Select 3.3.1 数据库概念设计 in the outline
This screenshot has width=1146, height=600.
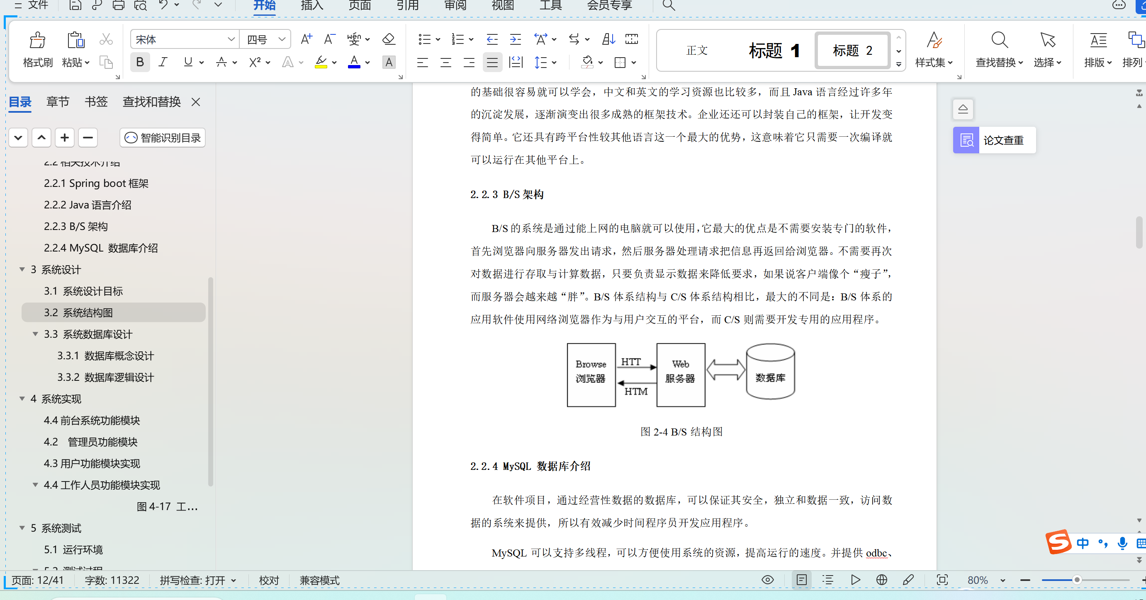click(105, 356)
